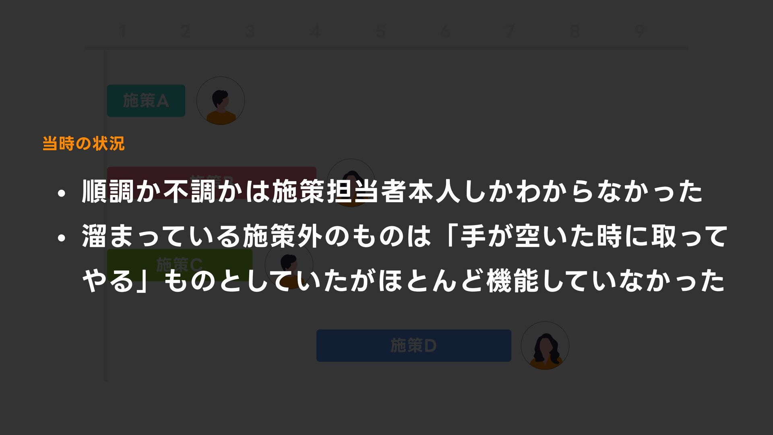Click the orange 当時の状況 heading

pos(84,144)
